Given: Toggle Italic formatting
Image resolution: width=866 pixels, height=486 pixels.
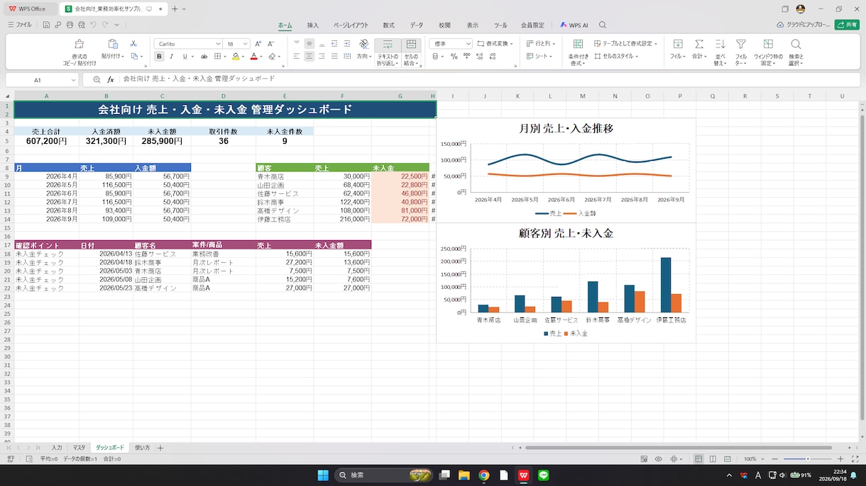Looking at the screenshot, I should [172, 57].
